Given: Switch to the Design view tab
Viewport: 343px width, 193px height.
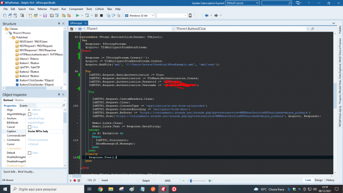Looking at the screenshot, I should pos(318,180).
